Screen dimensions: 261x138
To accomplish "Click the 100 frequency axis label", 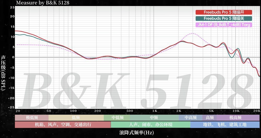I will [74, 111].
